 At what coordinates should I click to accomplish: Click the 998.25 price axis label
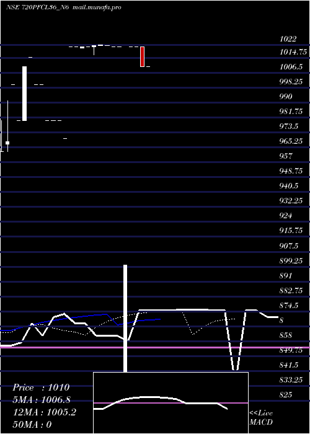pyautogui.click(x=291, y=82)
